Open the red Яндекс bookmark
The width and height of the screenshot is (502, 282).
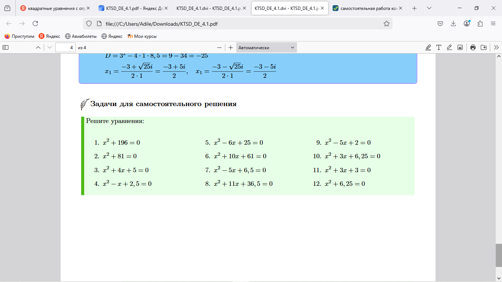(x=50, y=36)
